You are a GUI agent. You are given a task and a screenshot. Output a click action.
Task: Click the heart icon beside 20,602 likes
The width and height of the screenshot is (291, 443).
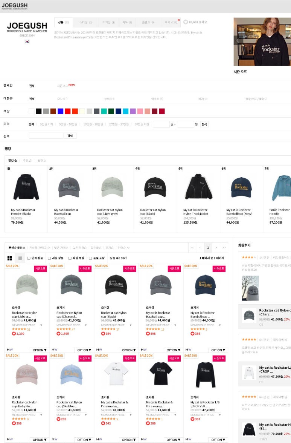click(186, 22)
